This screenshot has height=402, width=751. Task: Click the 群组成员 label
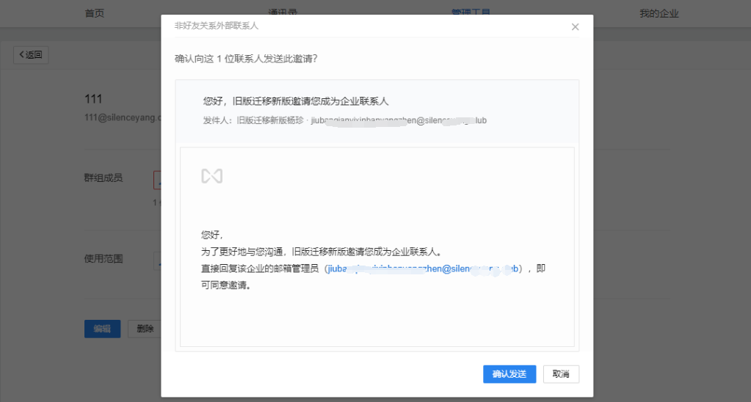(104, 178)
